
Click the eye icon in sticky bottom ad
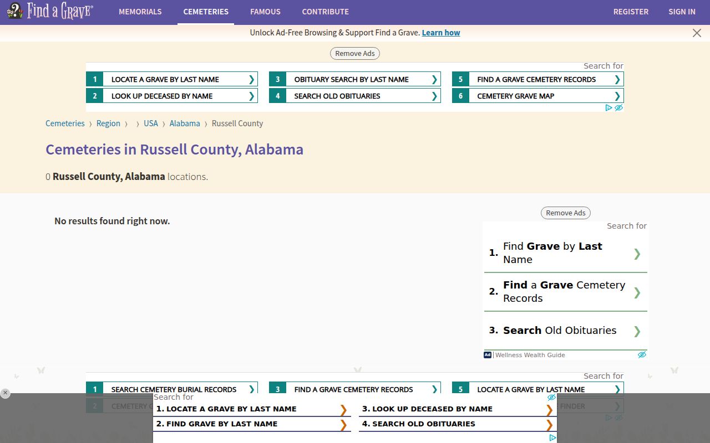[x=551, y=398]
